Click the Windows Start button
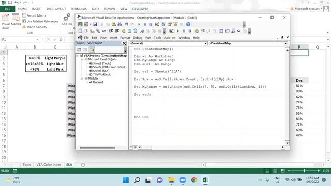 126,180
